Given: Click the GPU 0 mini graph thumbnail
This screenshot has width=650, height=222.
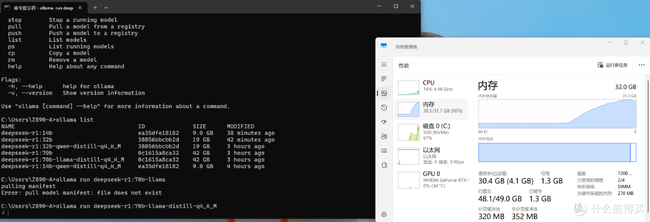Looking at the screenshot, I should pos(408,180).
